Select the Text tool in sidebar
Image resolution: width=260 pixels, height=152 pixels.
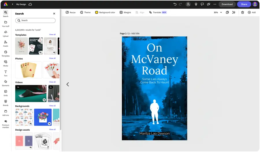[5, 73]
